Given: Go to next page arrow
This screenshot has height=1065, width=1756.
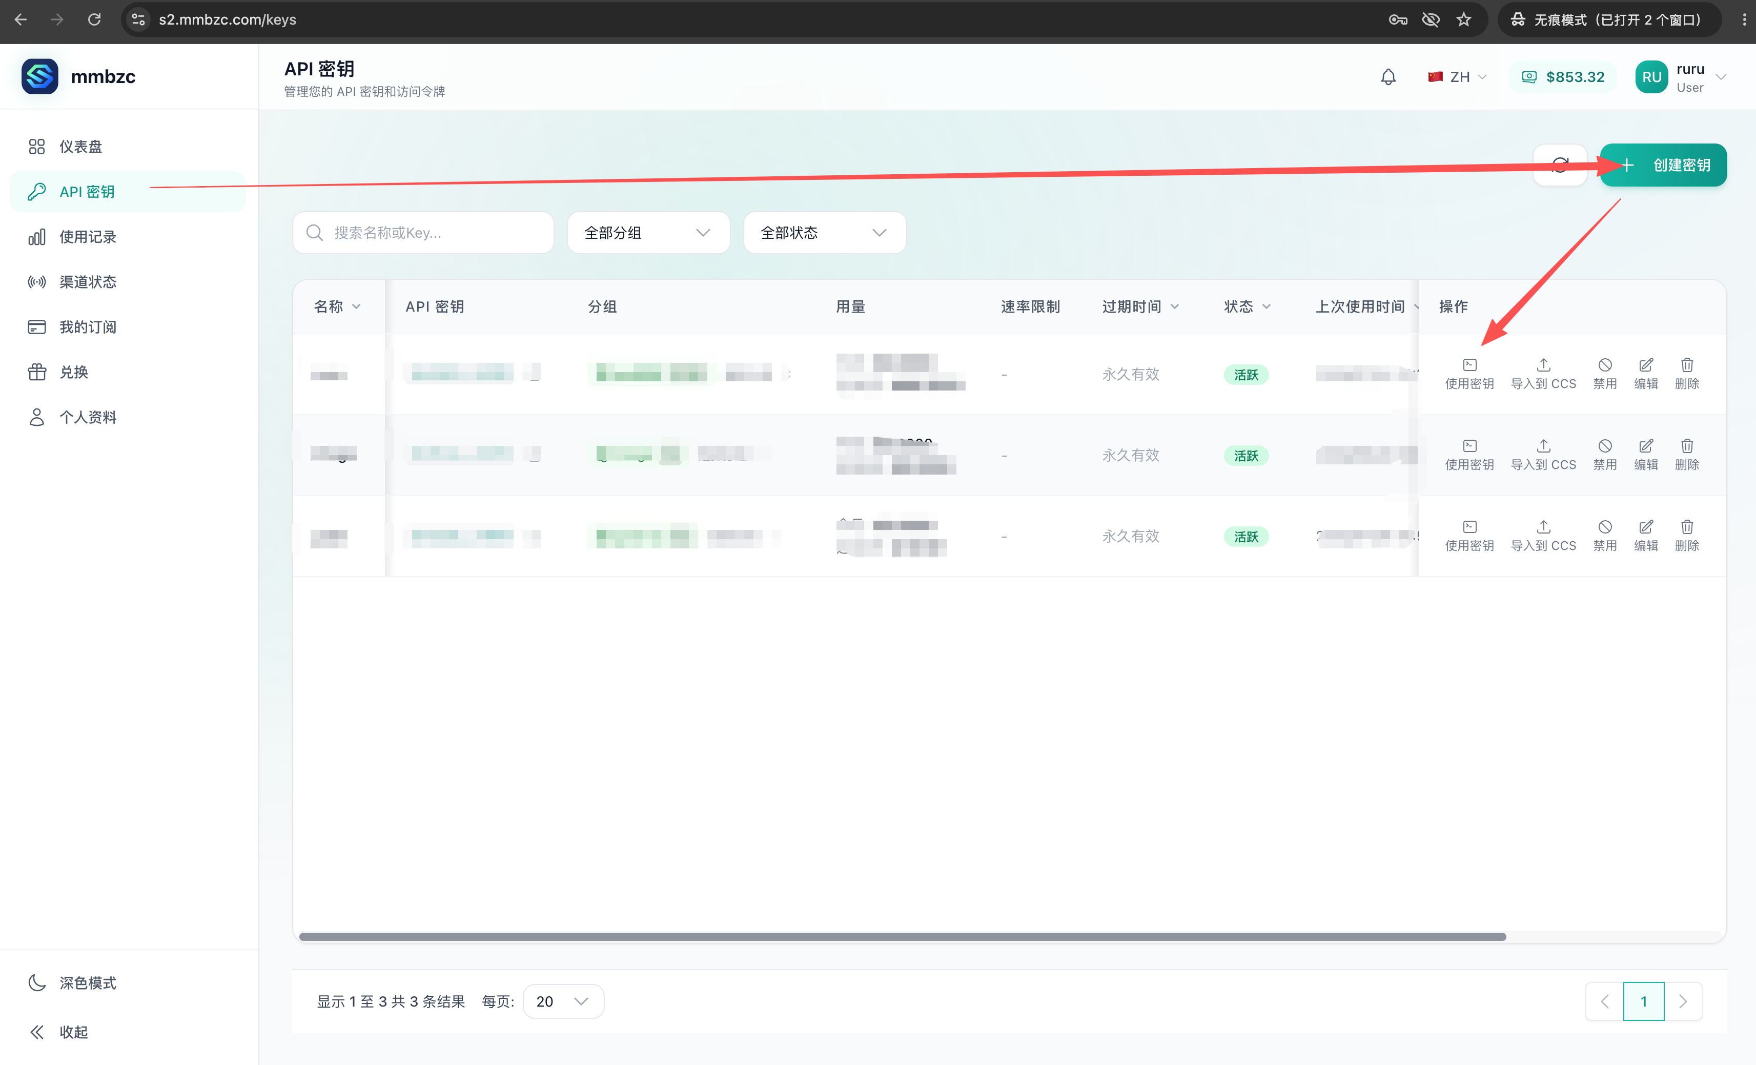Looking at the screenshot, I should coord(1683,1001).
